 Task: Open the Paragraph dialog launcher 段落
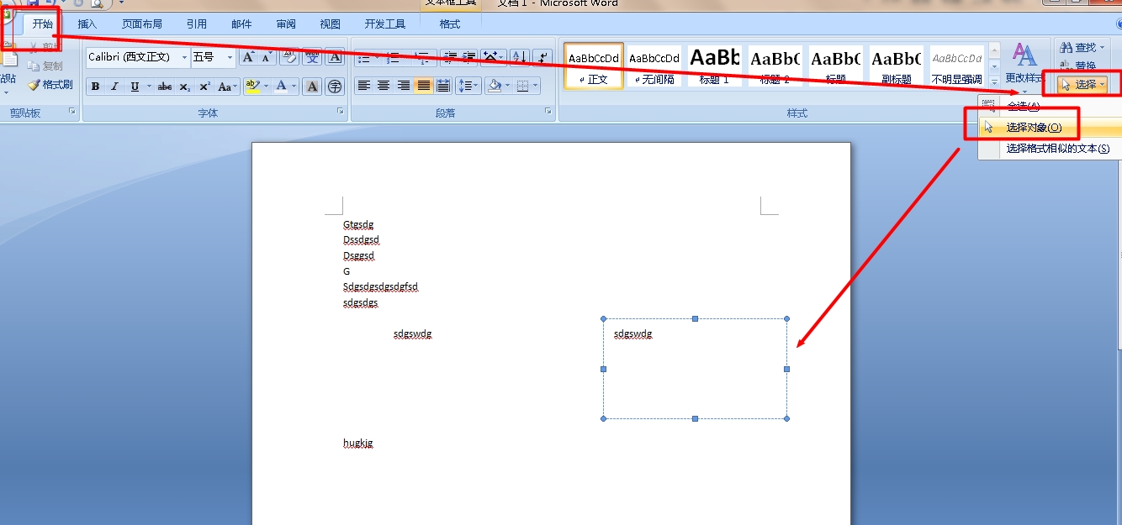point(548,111)
